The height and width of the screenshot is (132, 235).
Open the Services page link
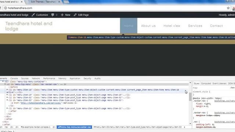coord(195,26)
